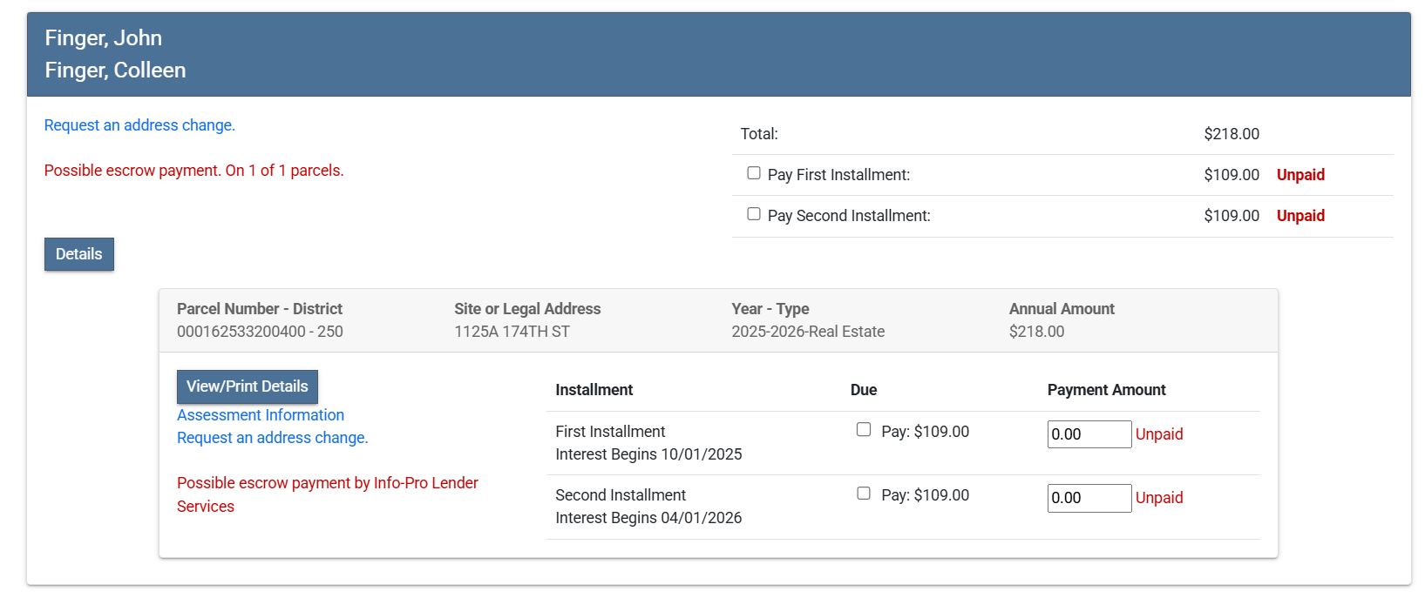Select the parcel number 000162533200400 - 250
This screenshot has height=598, width=1425.
[260, 332]
